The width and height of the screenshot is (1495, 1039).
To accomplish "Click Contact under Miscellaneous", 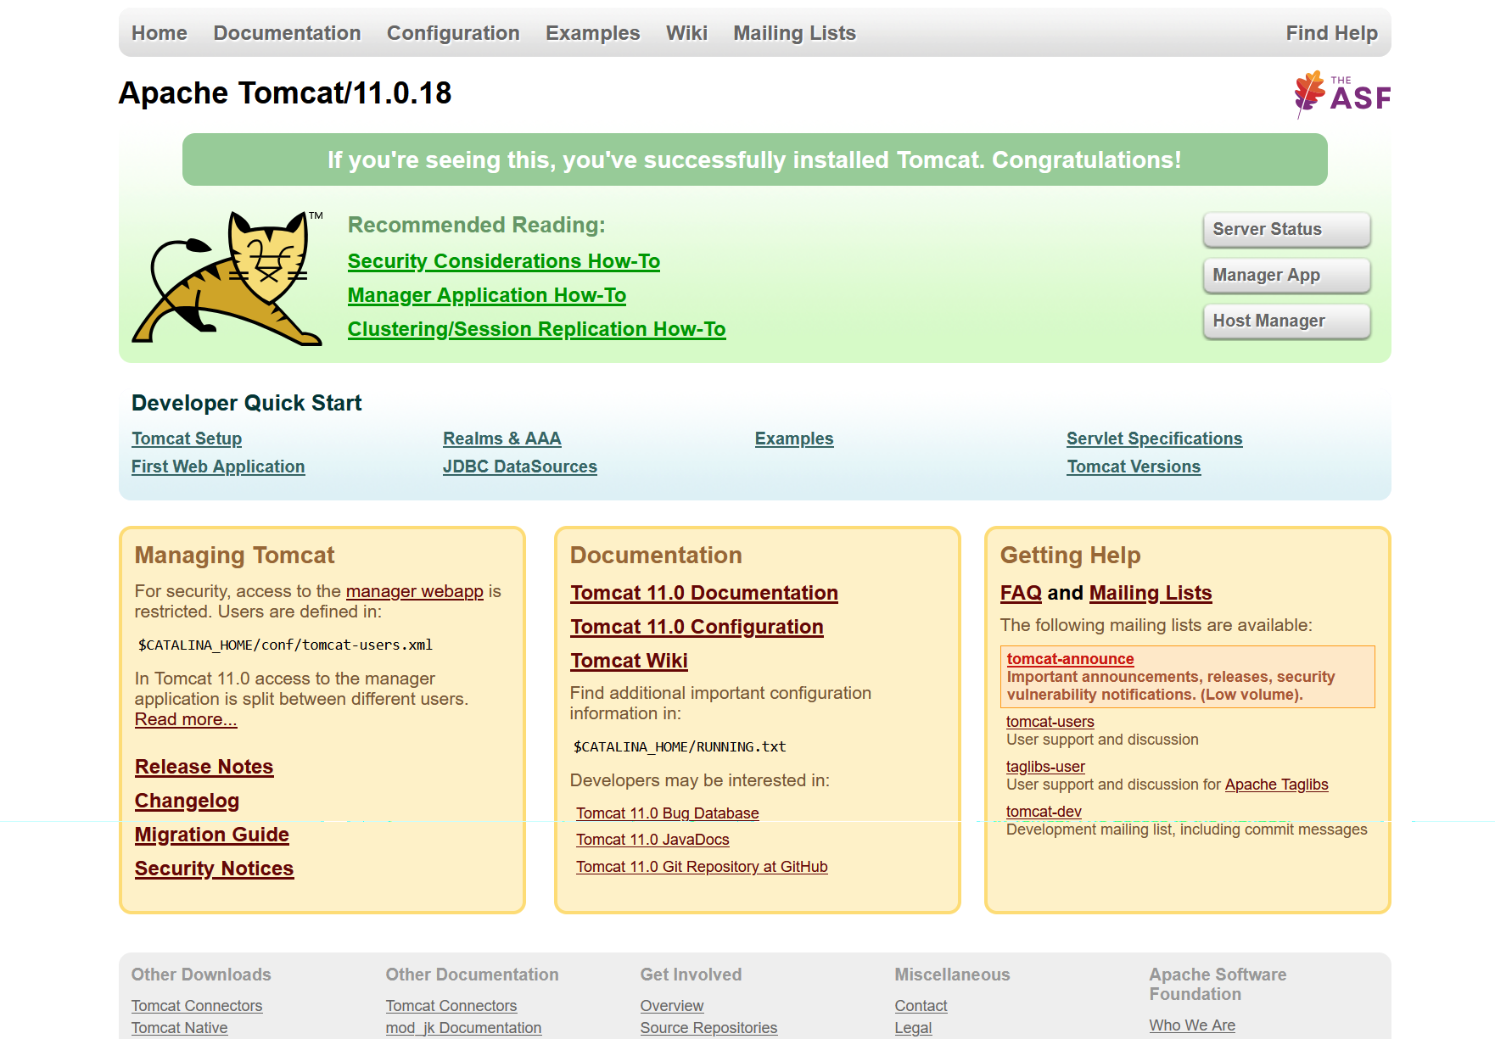I will (921, 1006).
